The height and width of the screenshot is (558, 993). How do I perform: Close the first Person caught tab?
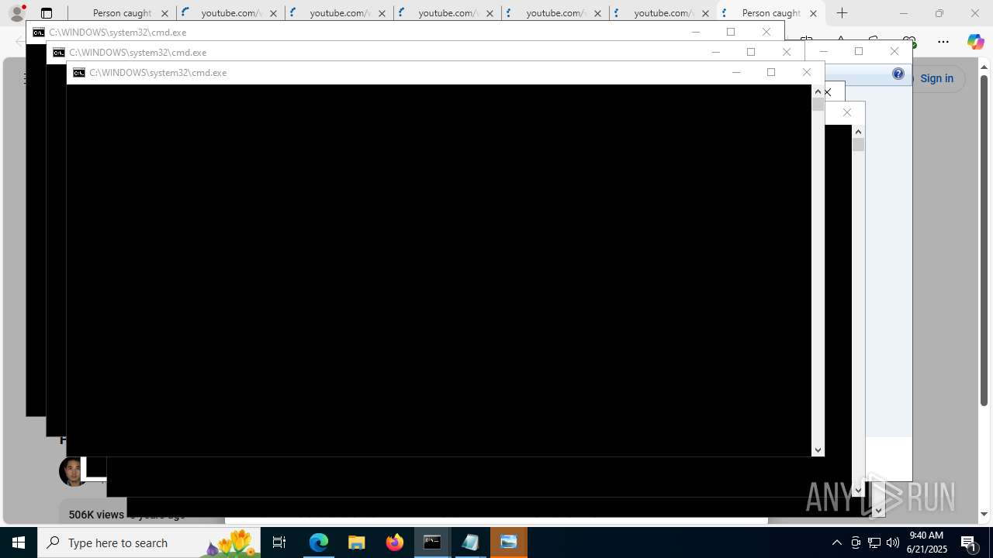[164, 13]
